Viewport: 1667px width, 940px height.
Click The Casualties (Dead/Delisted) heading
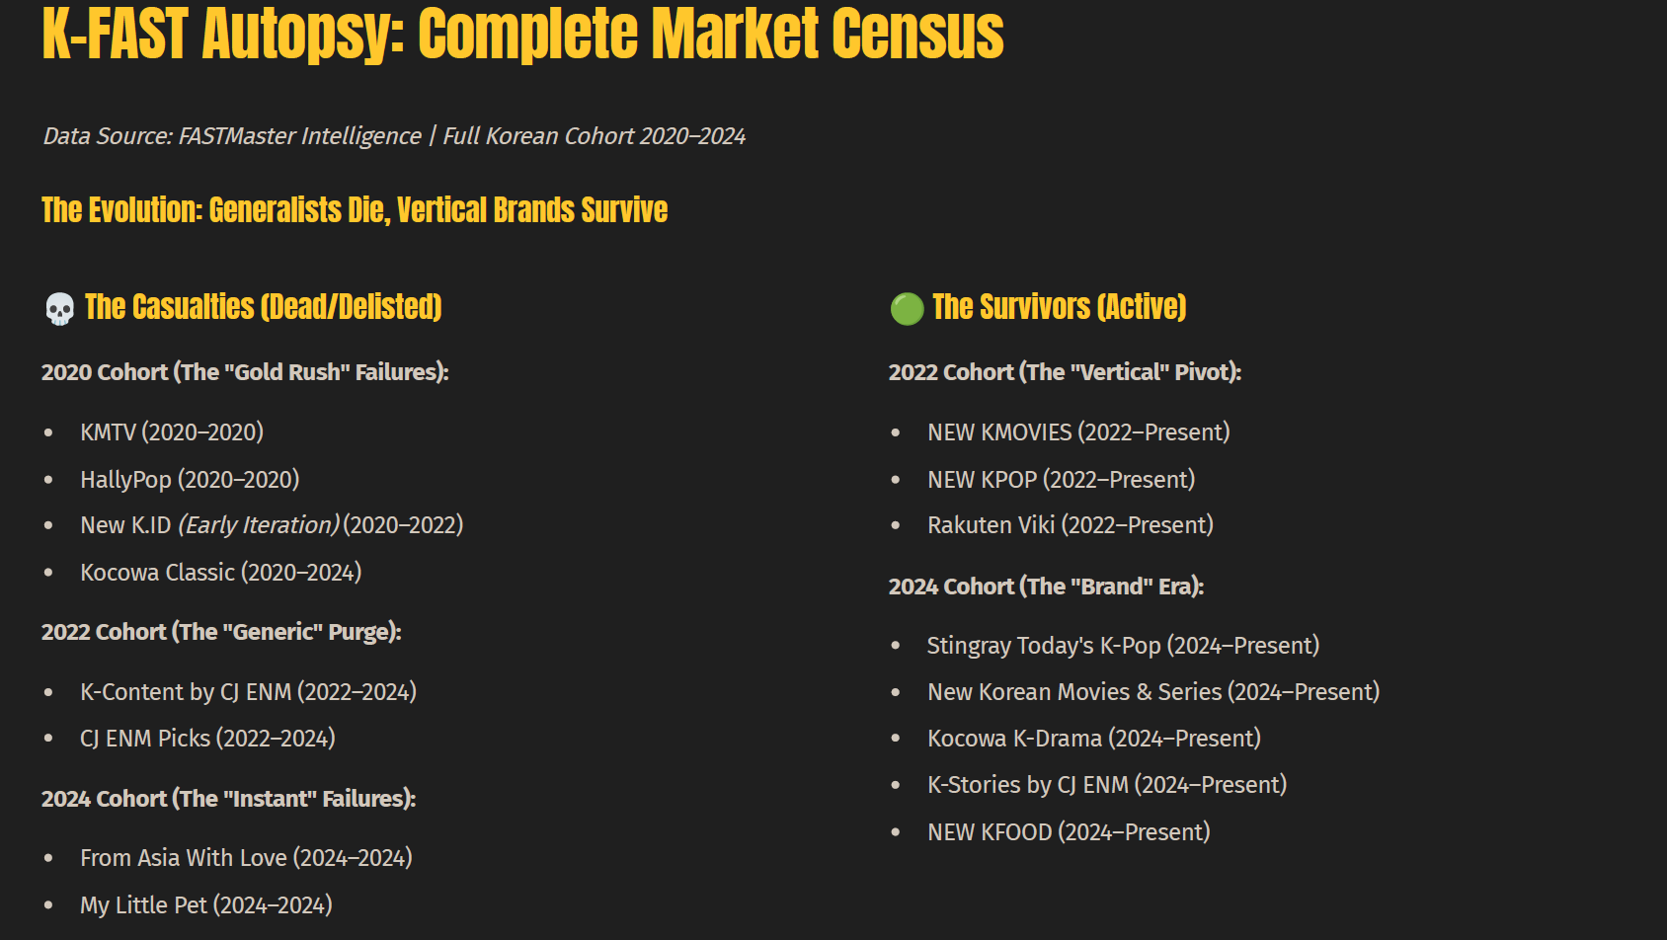tap(263, 307)
